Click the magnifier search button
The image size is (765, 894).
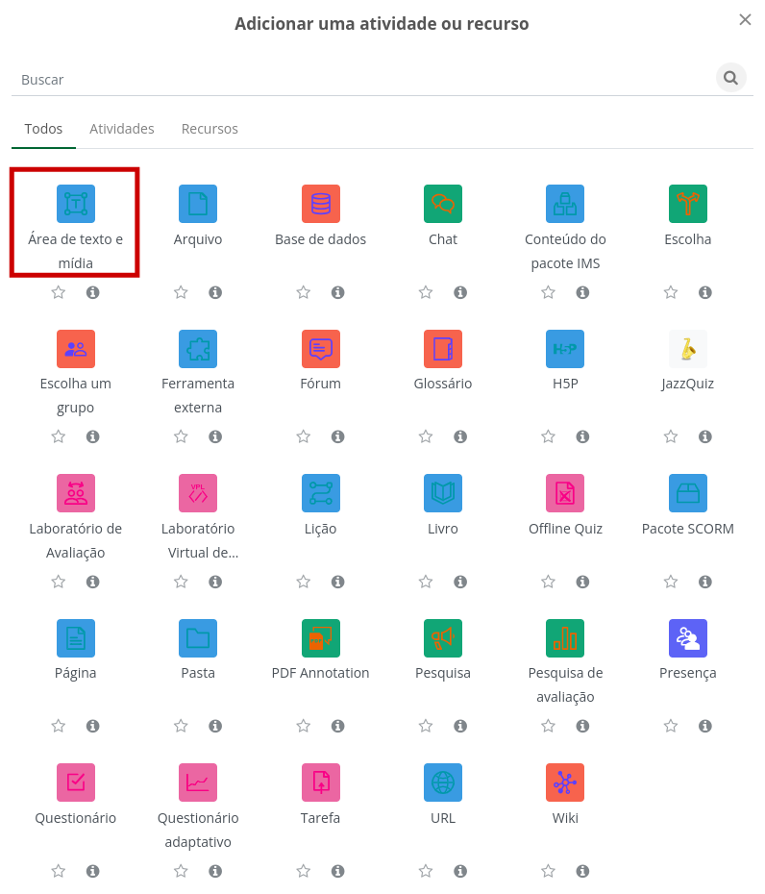click(730, 78)
